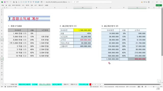The width and height of the screenshot is (163, 91).
Task: Open the quick access toolbar customize arrow
Action: tap(44, 2)
